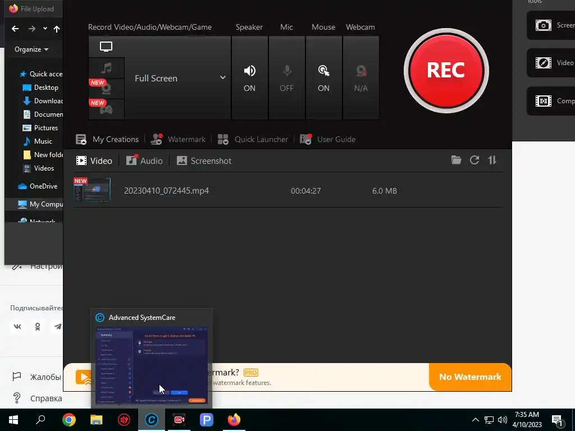Select Desktop in the navigation tree

pyautogui.click(x=40, y=88)
